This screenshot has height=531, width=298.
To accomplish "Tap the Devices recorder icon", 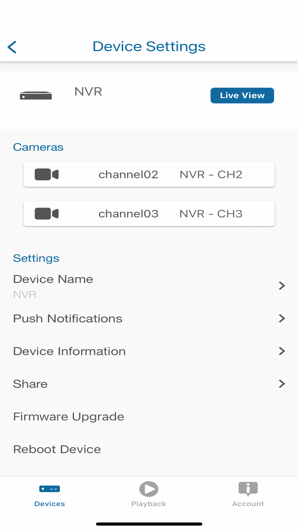I will (x=49, y=489).
